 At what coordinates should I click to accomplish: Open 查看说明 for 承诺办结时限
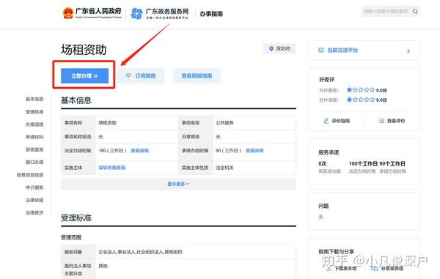click(x=254, y=151)
